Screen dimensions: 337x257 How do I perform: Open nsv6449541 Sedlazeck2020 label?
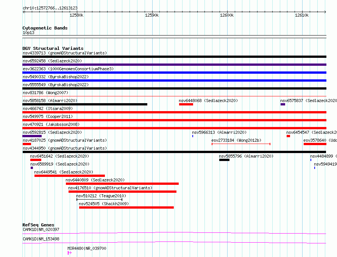point(64,172)
